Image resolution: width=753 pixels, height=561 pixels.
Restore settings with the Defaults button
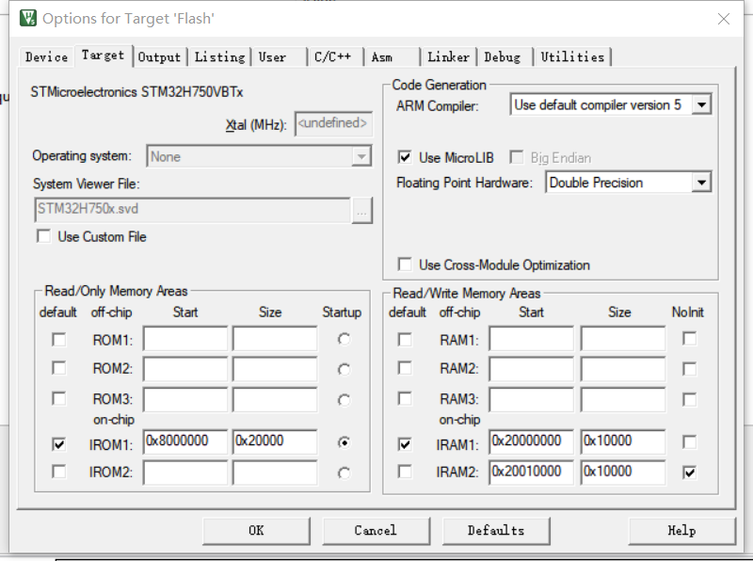496,531
